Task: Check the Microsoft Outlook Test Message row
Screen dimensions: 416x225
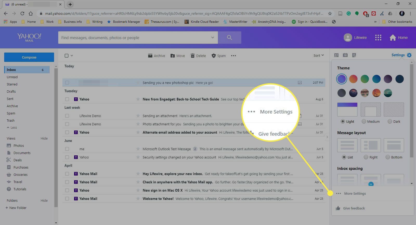Action: pyautogui.click(x=67, y=149)
